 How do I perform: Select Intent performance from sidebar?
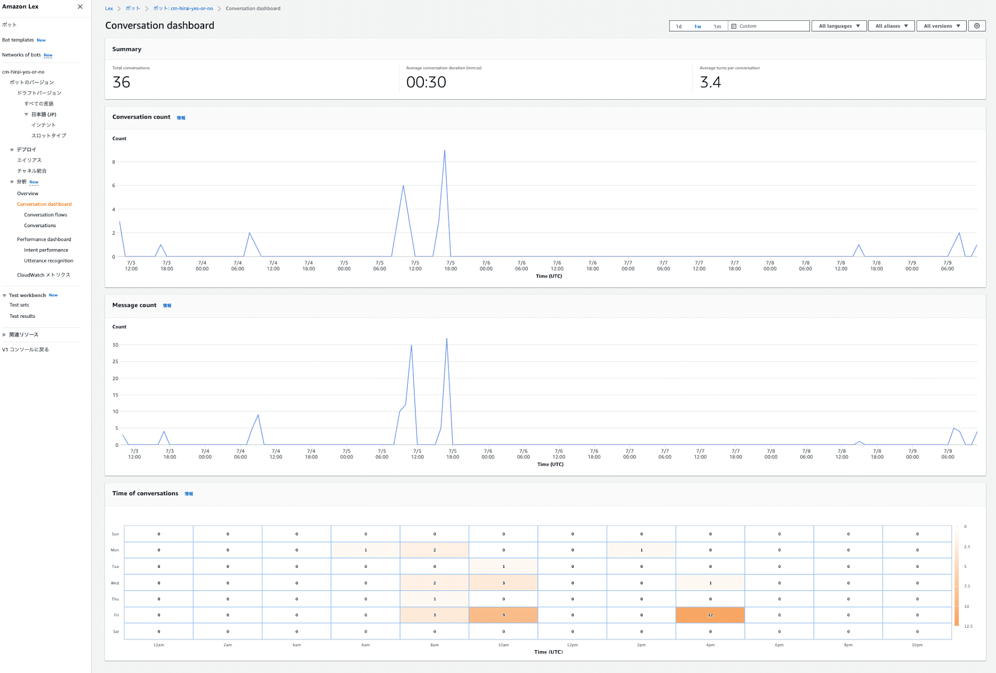46,250
